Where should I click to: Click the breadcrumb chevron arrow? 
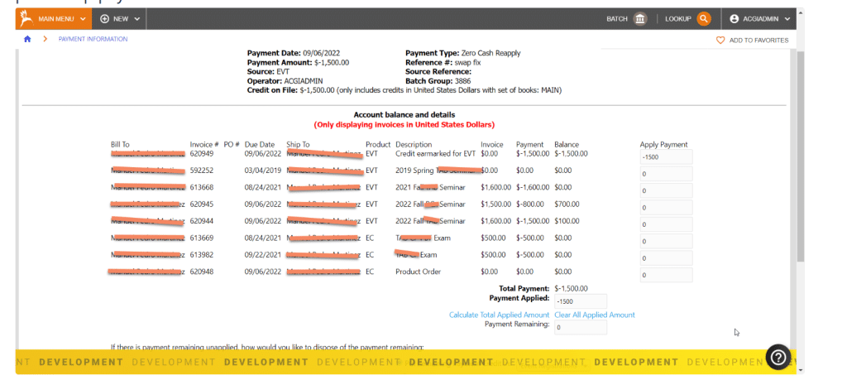45,39
